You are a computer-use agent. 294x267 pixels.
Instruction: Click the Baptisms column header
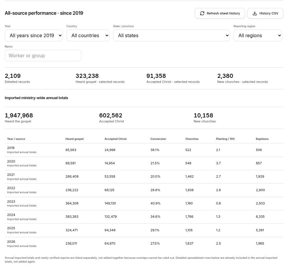coord(262,139)
